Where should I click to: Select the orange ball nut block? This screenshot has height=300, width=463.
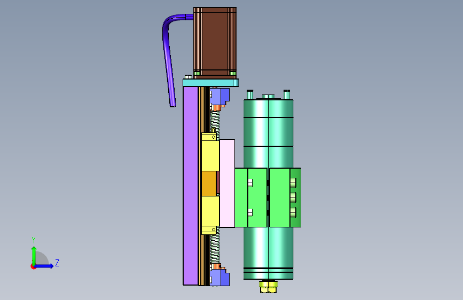point(209,184)
